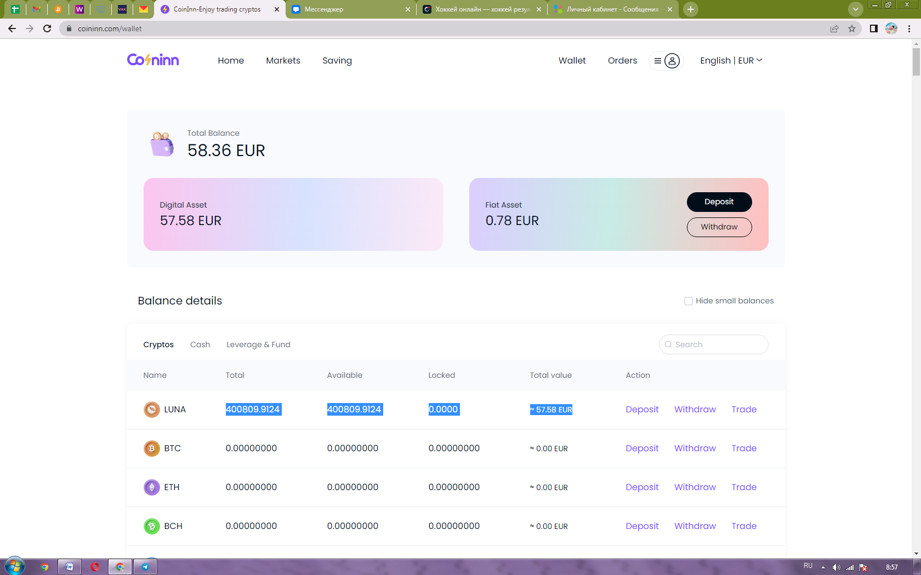Open the Saving page

point(337,61)
